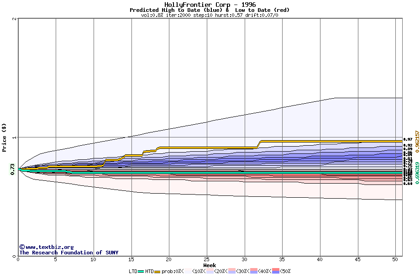Click the 'Price ($)' y-axis label
Image resolution: width=420 pixels, height=274 pixels.
pos(4,137)
